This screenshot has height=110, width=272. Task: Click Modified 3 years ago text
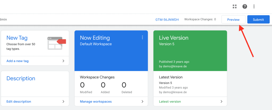click(x=173, y=88)
